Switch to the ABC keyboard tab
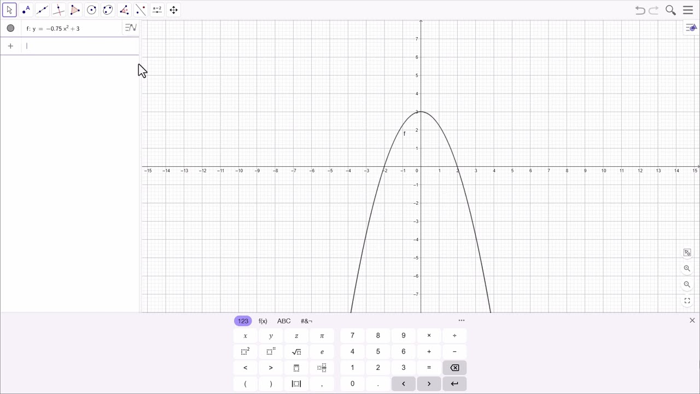Image resolution: width=700 pixels, height=394 pixels. [284, 321]
